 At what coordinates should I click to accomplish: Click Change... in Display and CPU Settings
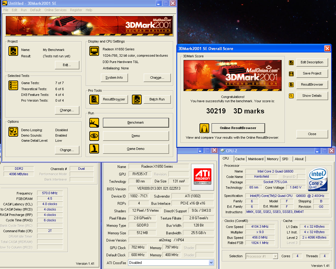[157, 78]
